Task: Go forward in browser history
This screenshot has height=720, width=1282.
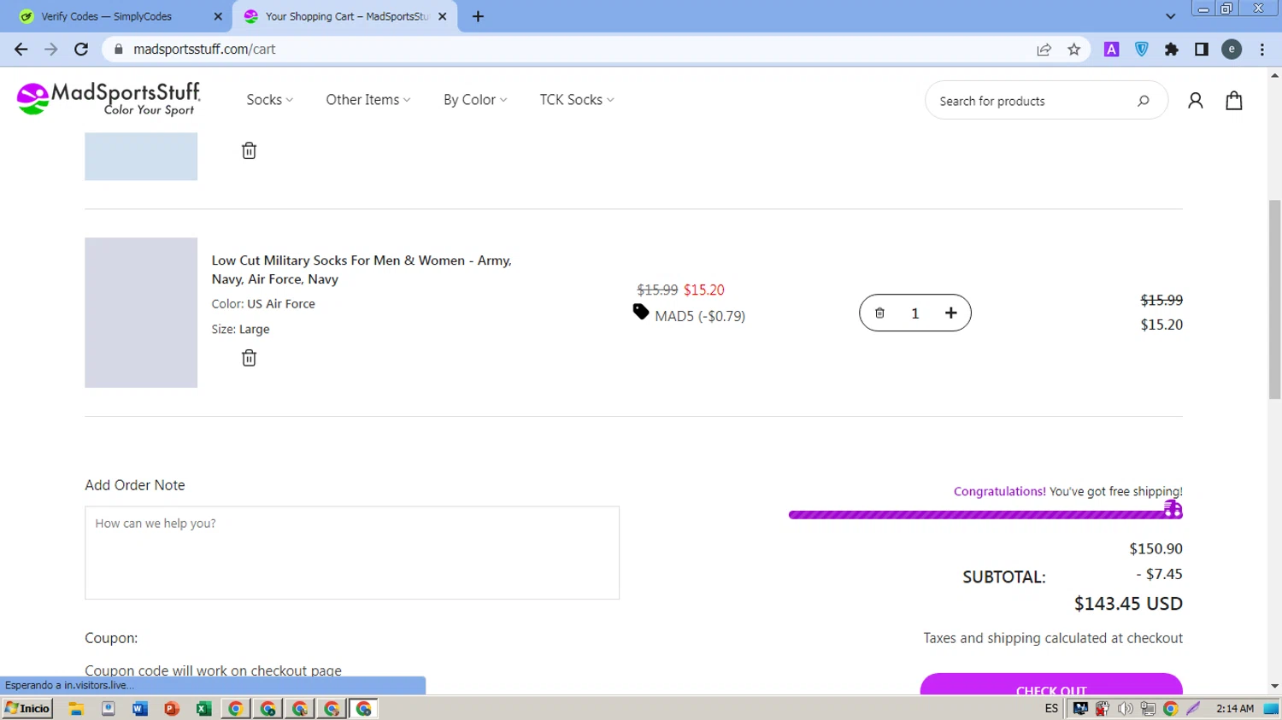Action: click(51, 50)
